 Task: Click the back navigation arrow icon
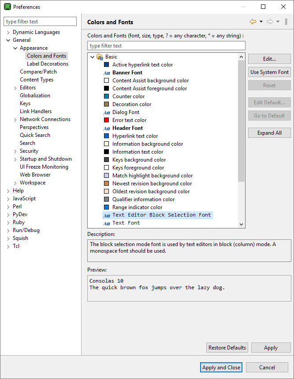point(253,22)
